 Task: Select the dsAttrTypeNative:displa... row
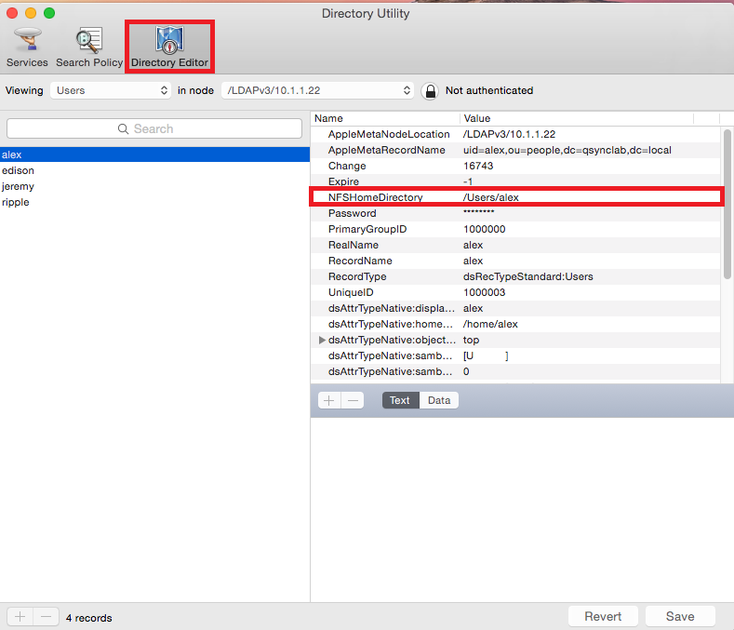tap(515, 309)
